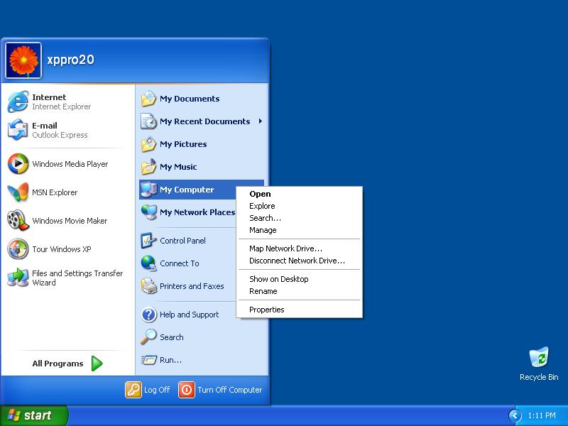Screen dimensions: 568x426
Task: Click the Run icon
Action: [148, 360]
